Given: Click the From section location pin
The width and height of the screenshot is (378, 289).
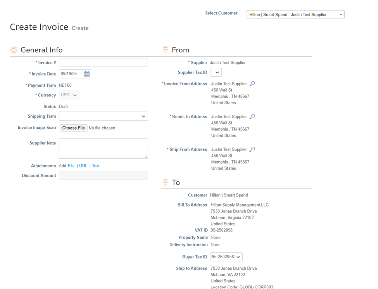Looking at the screenshot, I should (166, 50).
